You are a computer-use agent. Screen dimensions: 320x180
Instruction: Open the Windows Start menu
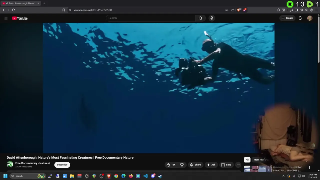(x=5, y=176)
